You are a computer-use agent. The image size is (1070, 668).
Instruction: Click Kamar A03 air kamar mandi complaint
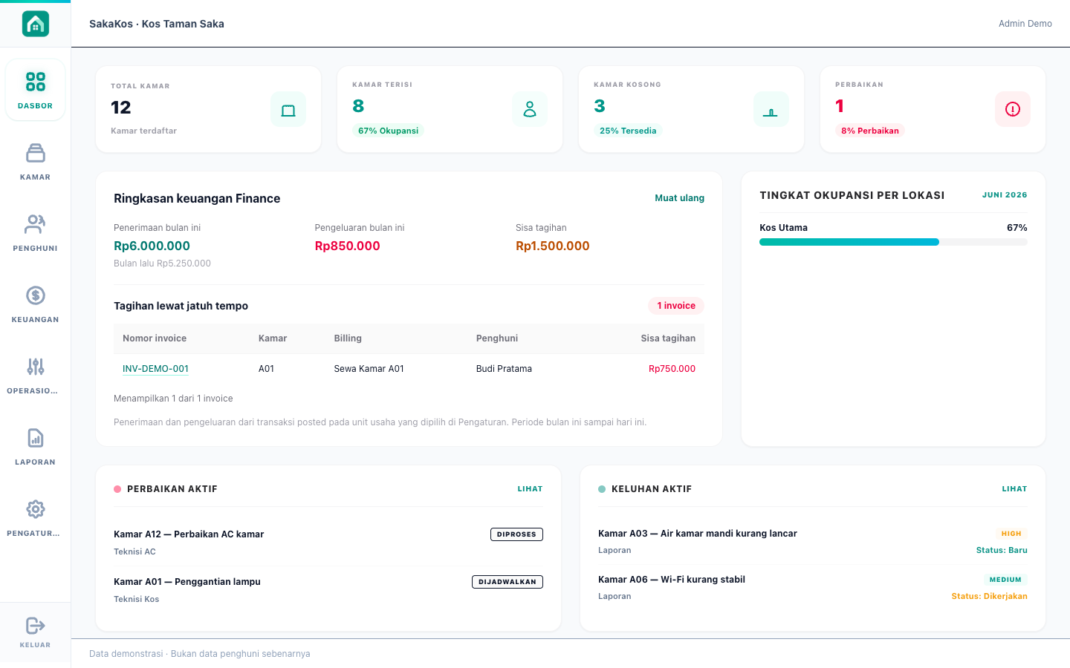point(697,534)
